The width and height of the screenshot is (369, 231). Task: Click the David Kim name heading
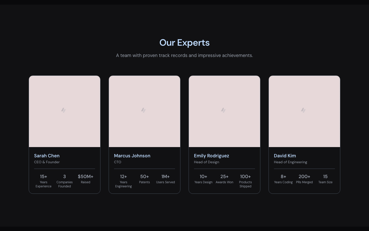285,156
